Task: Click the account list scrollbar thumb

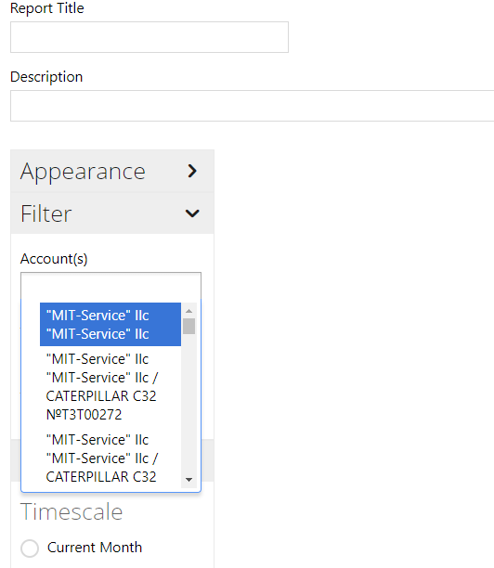Action: coord(188,326)
